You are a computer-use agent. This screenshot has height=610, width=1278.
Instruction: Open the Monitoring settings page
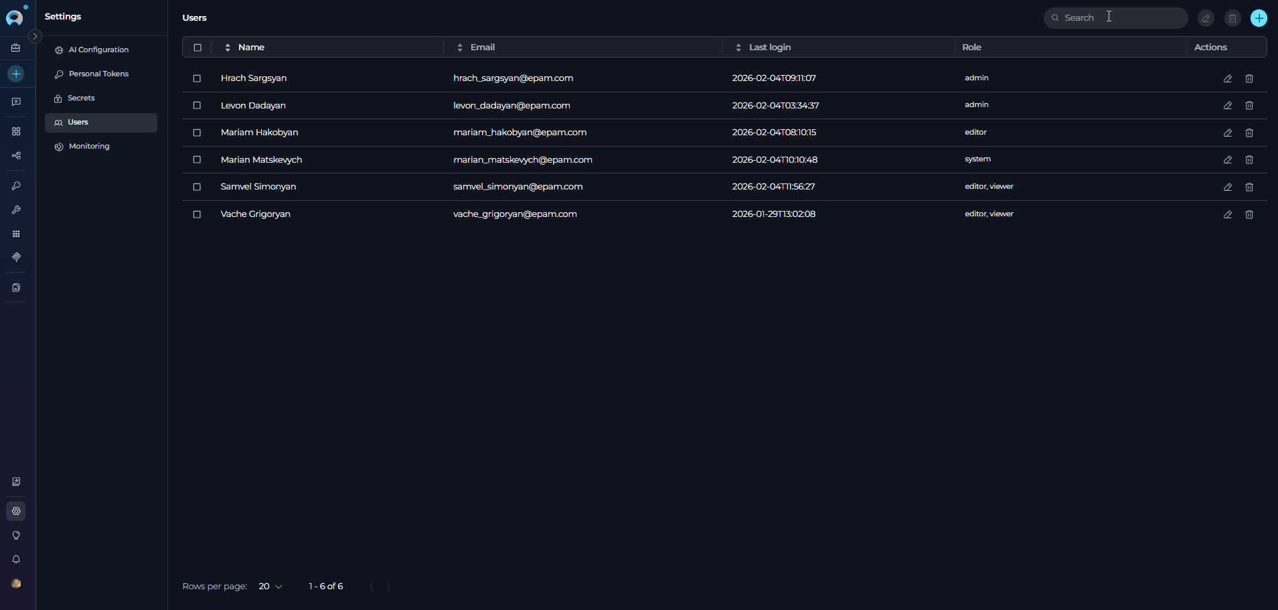[x=89, y=146]
